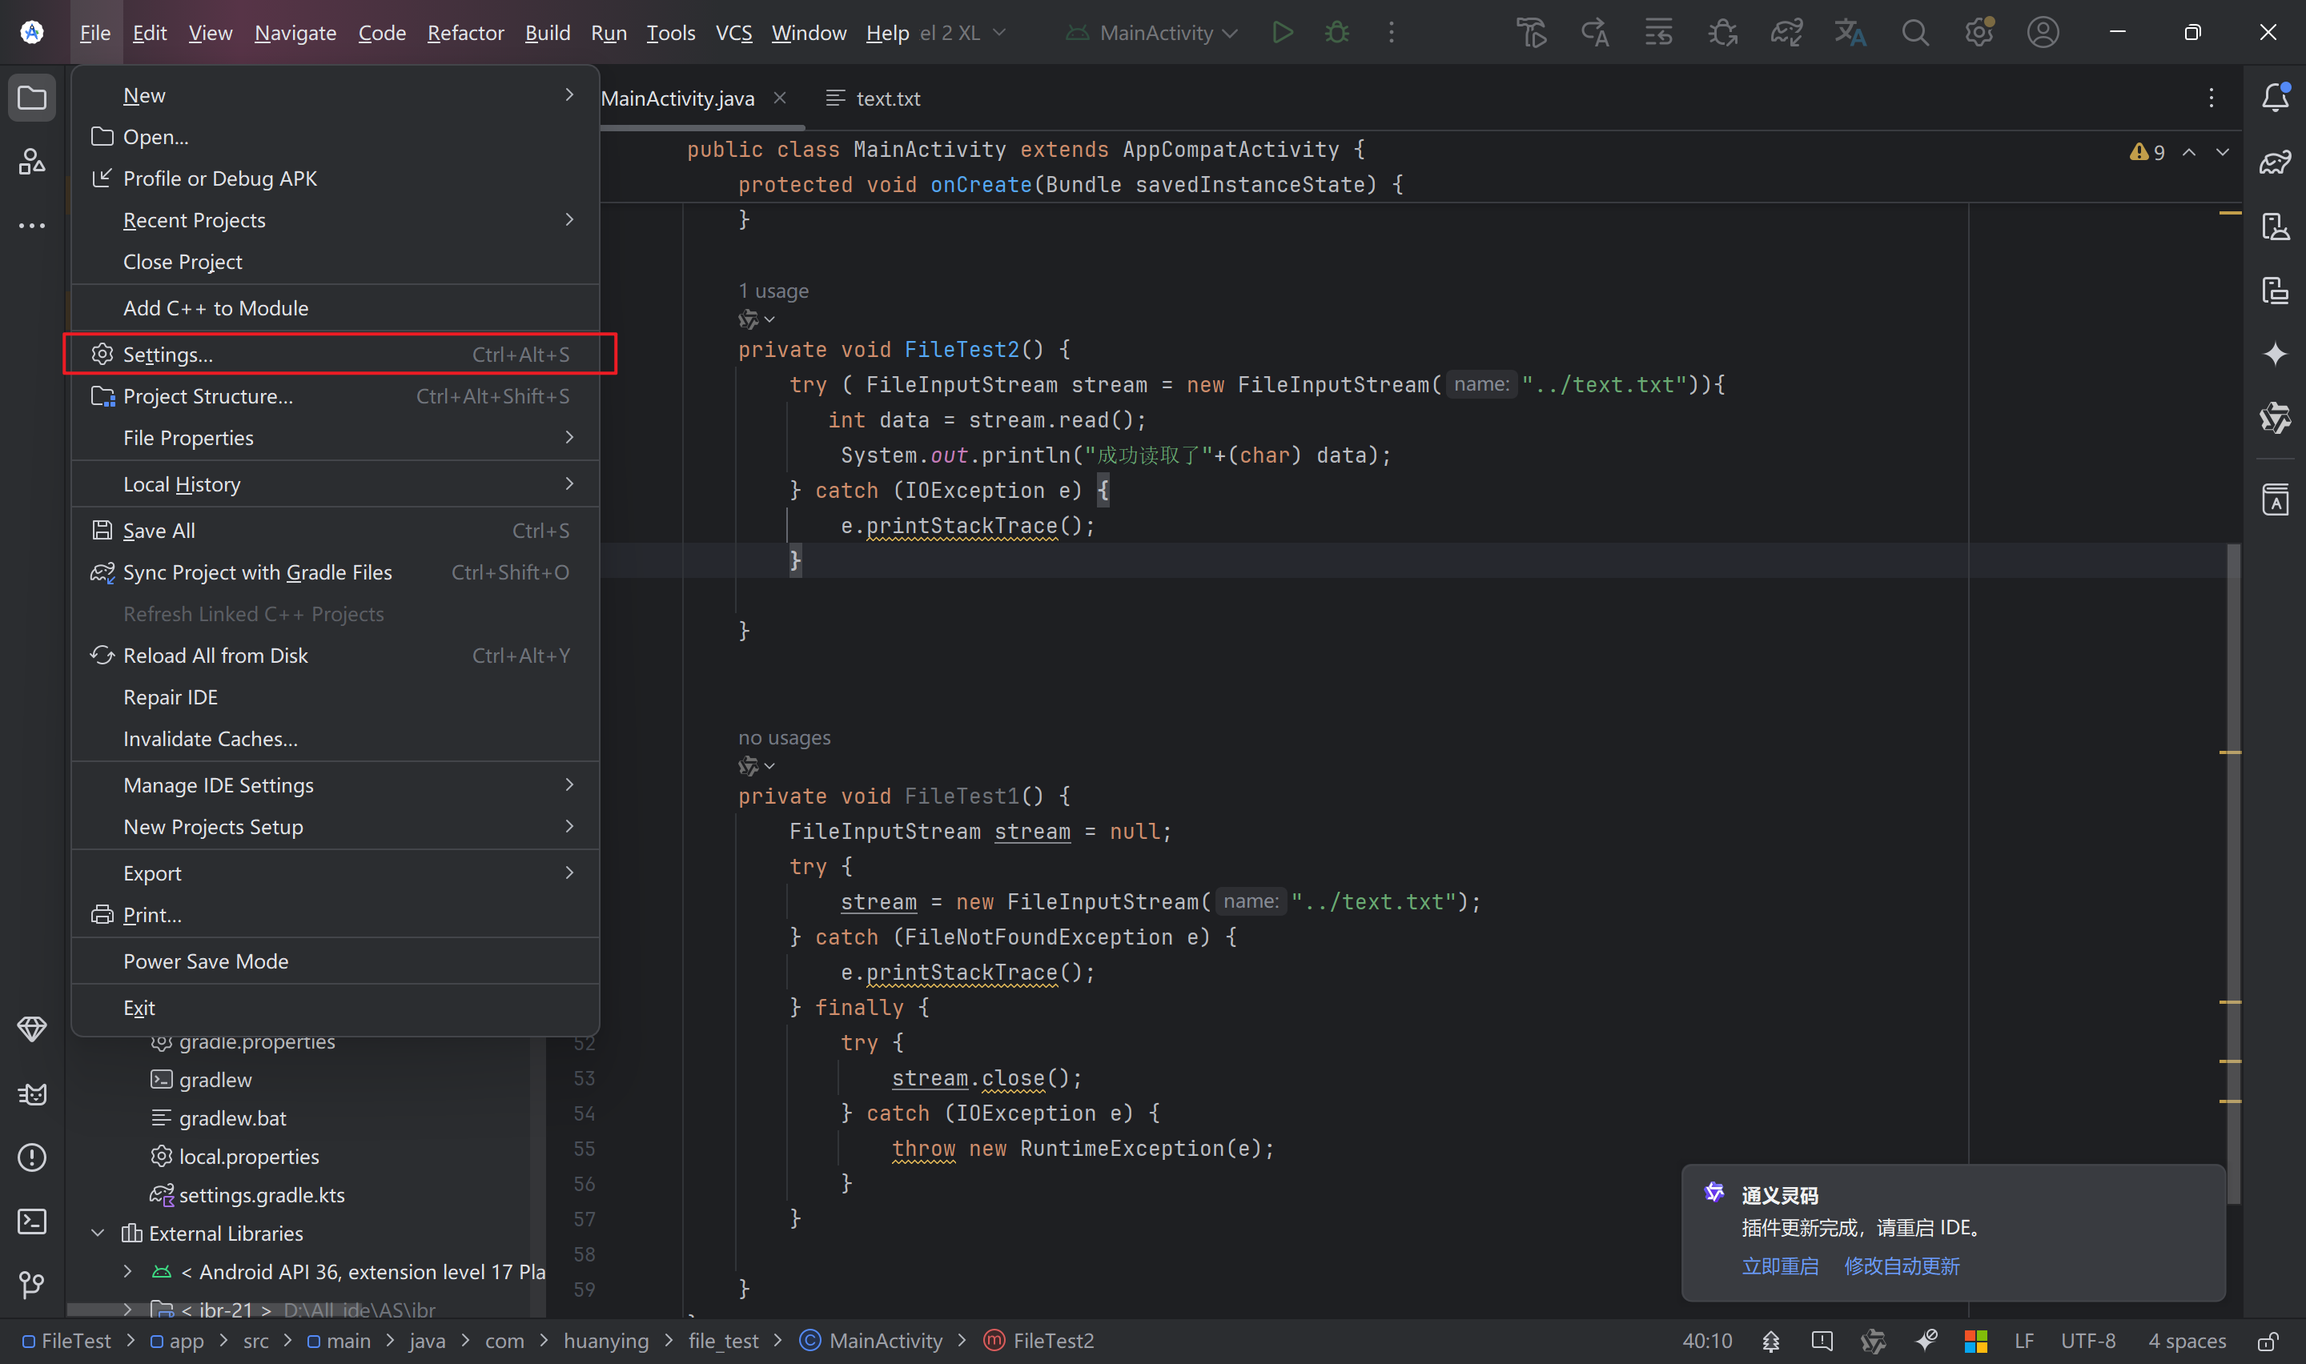Open Terminal tool window icon

pyautogui.click(x=32, y=1221)
